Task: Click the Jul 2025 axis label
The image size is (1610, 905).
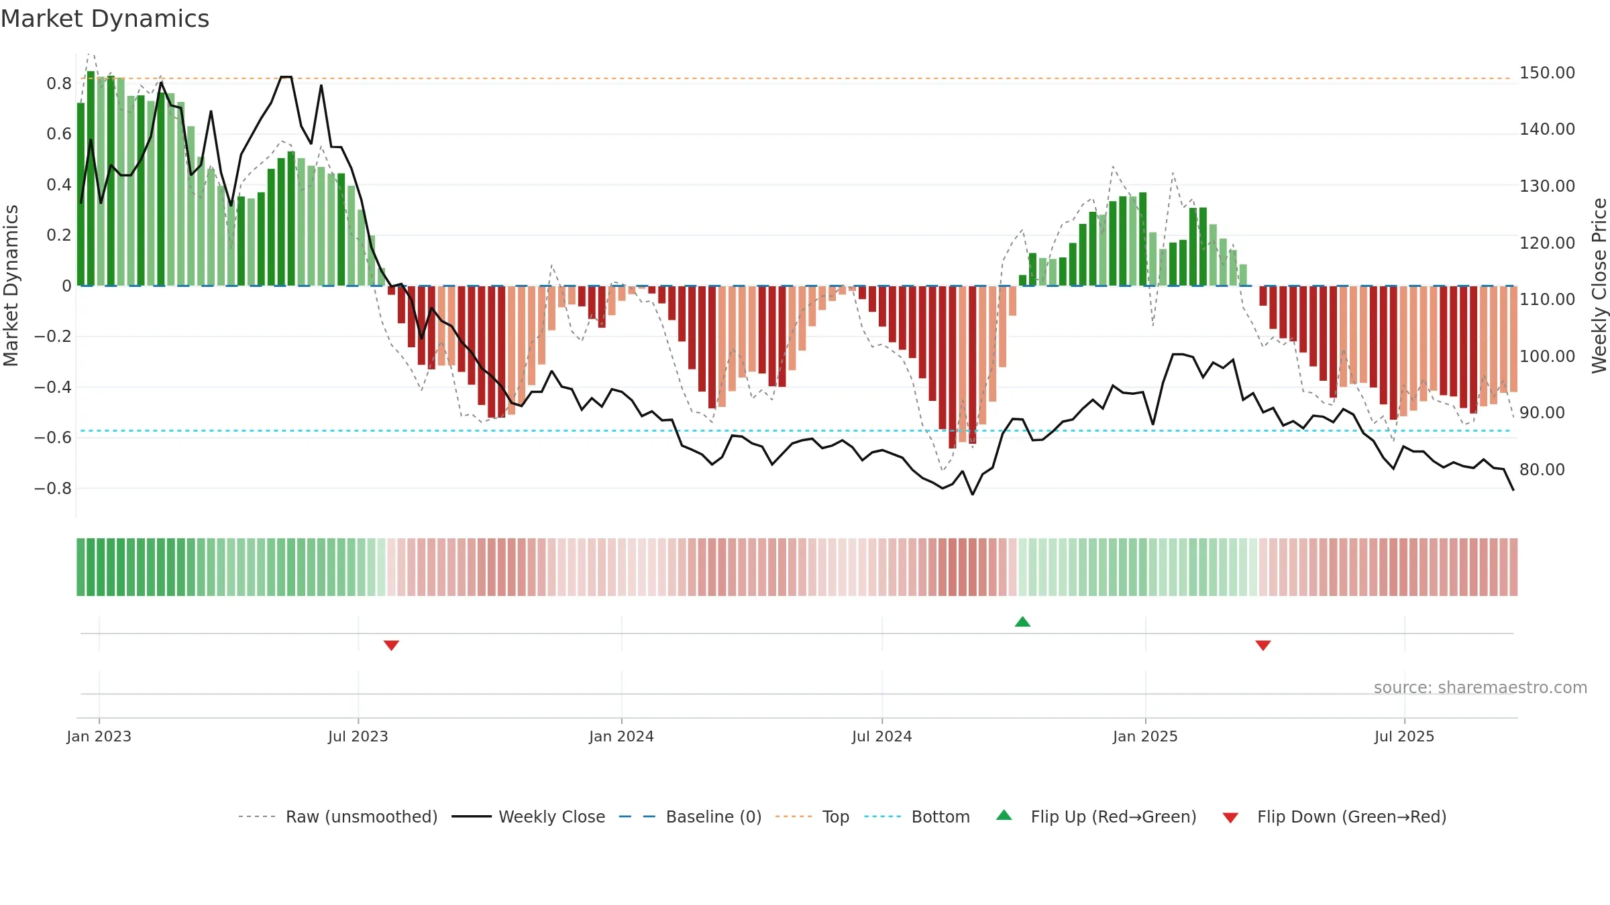Action: coord(1405,736)
